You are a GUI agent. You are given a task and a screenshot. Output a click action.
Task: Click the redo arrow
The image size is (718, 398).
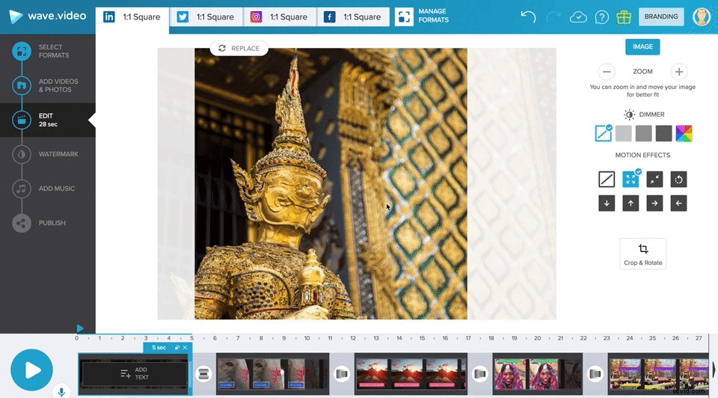tap(553, 17)
